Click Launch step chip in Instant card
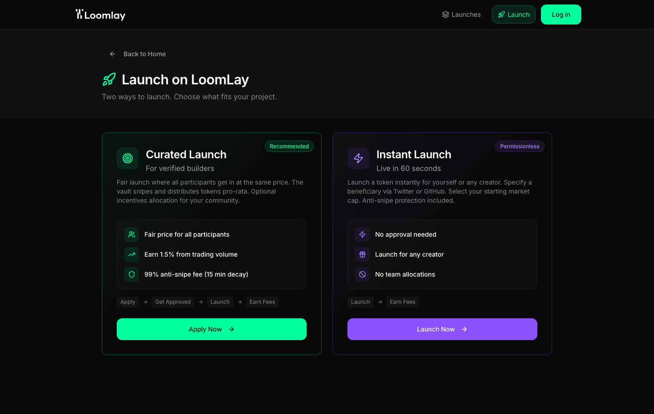 [361, 302]
